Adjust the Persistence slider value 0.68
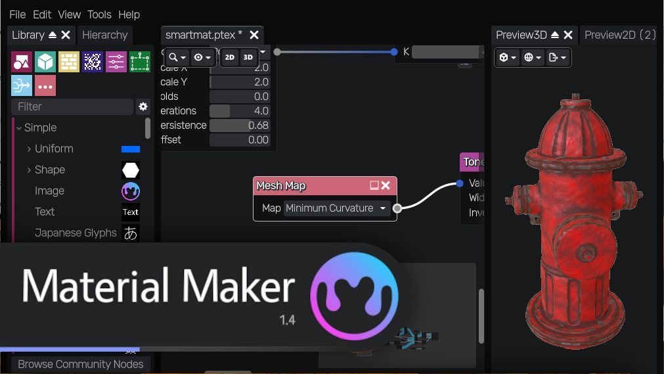Viewport: 664px width, 374px height. [240, 125]
